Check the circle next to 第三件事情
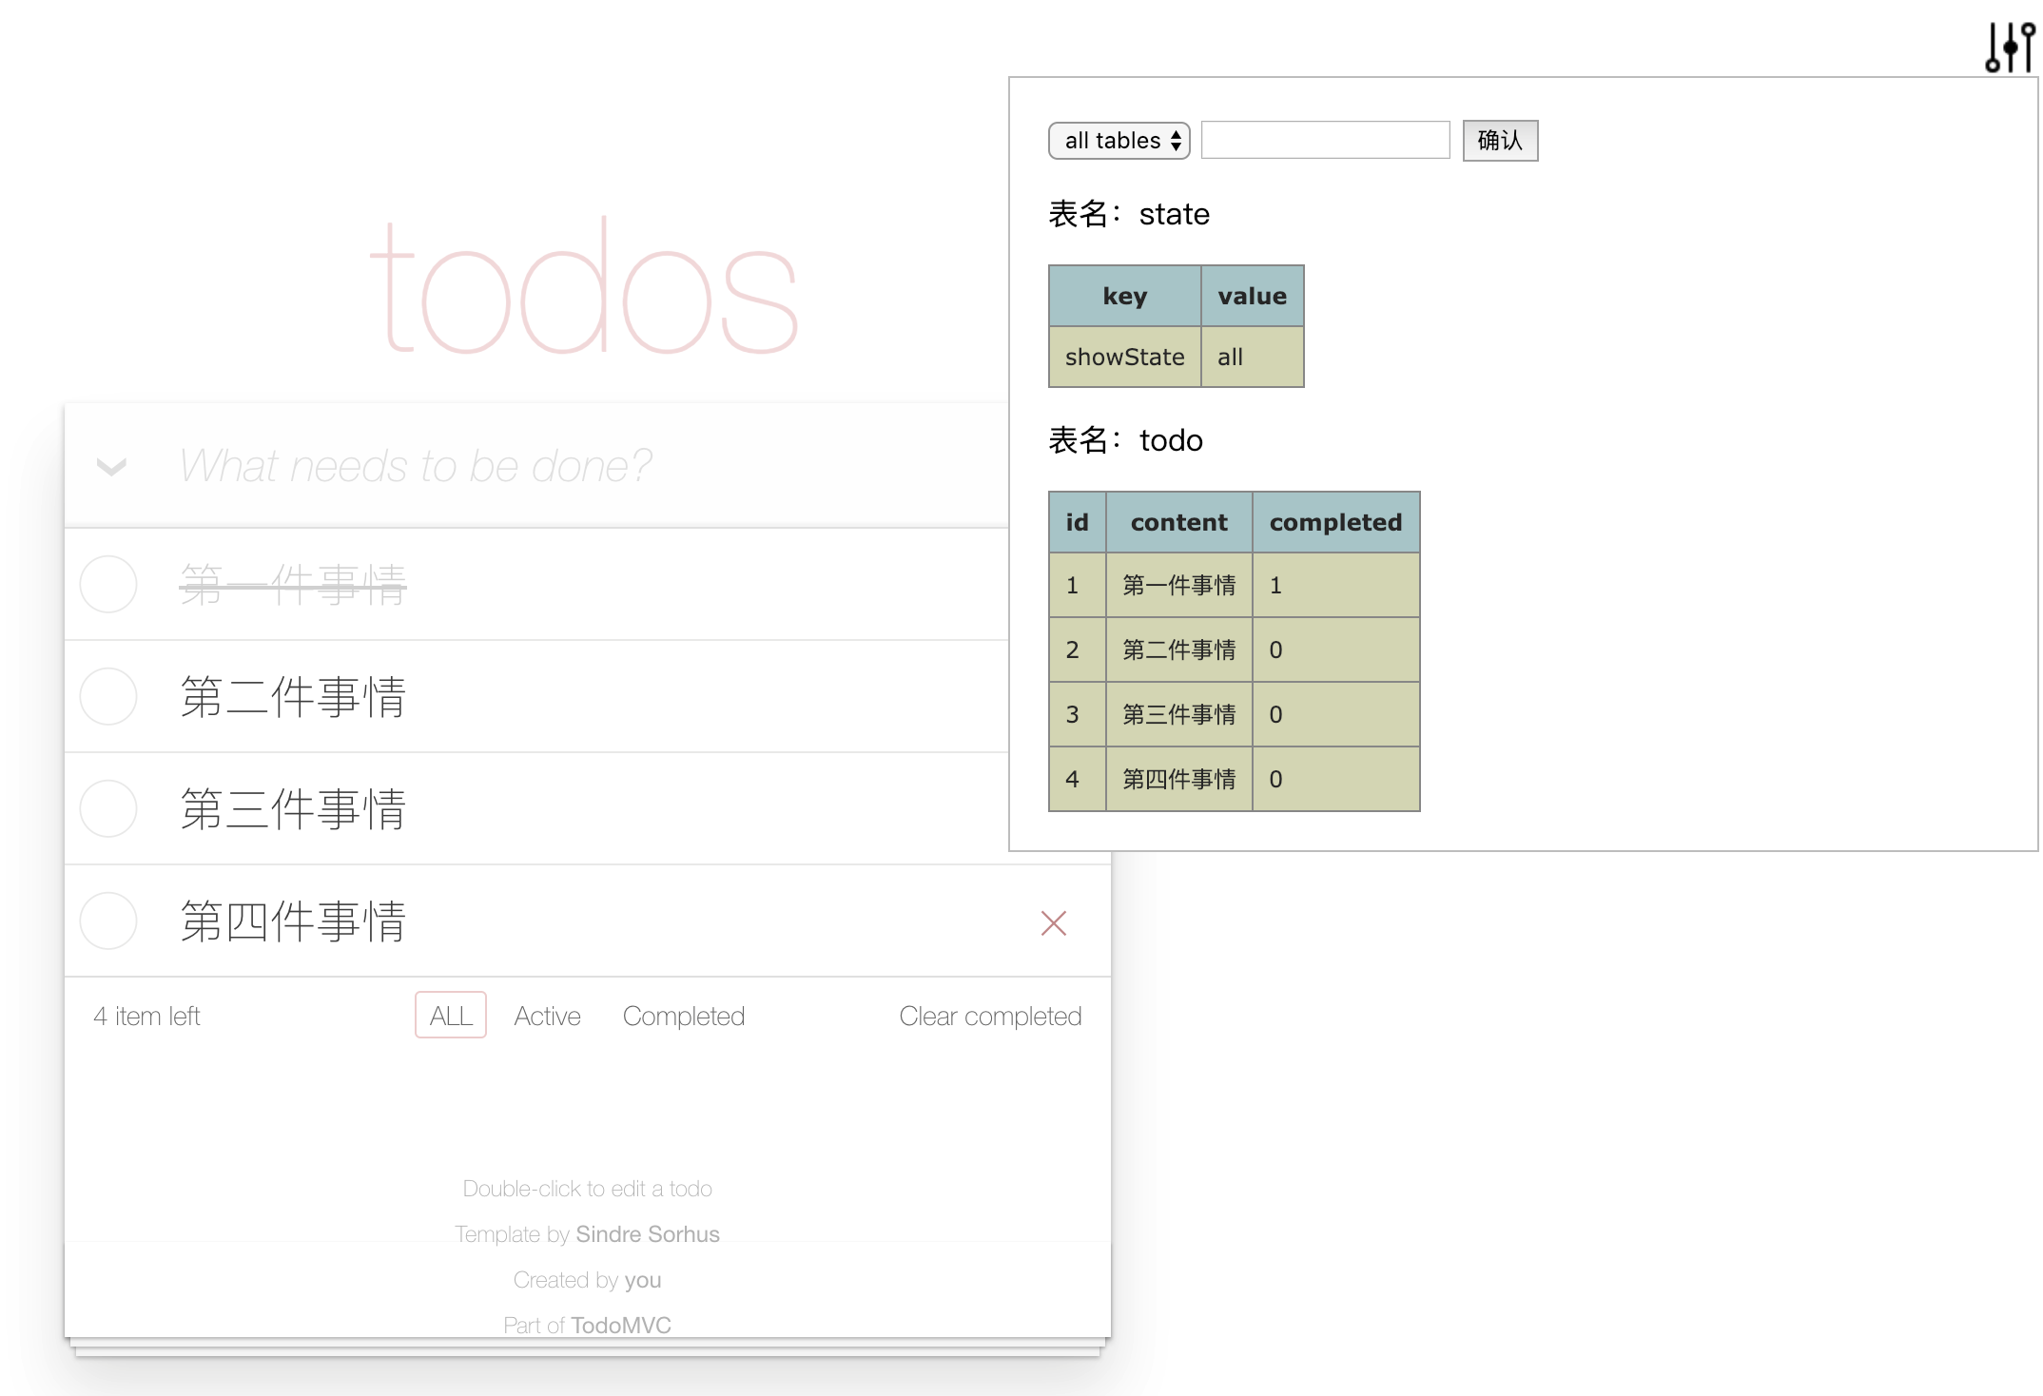This screenshot has height=1396, width=2043. click(x=108, y=808)
